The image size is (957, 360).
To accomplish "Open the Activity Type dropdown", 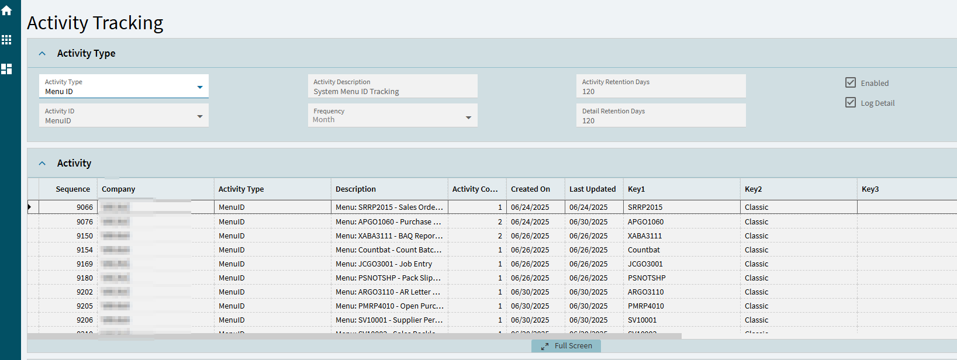I will point(200,87).
